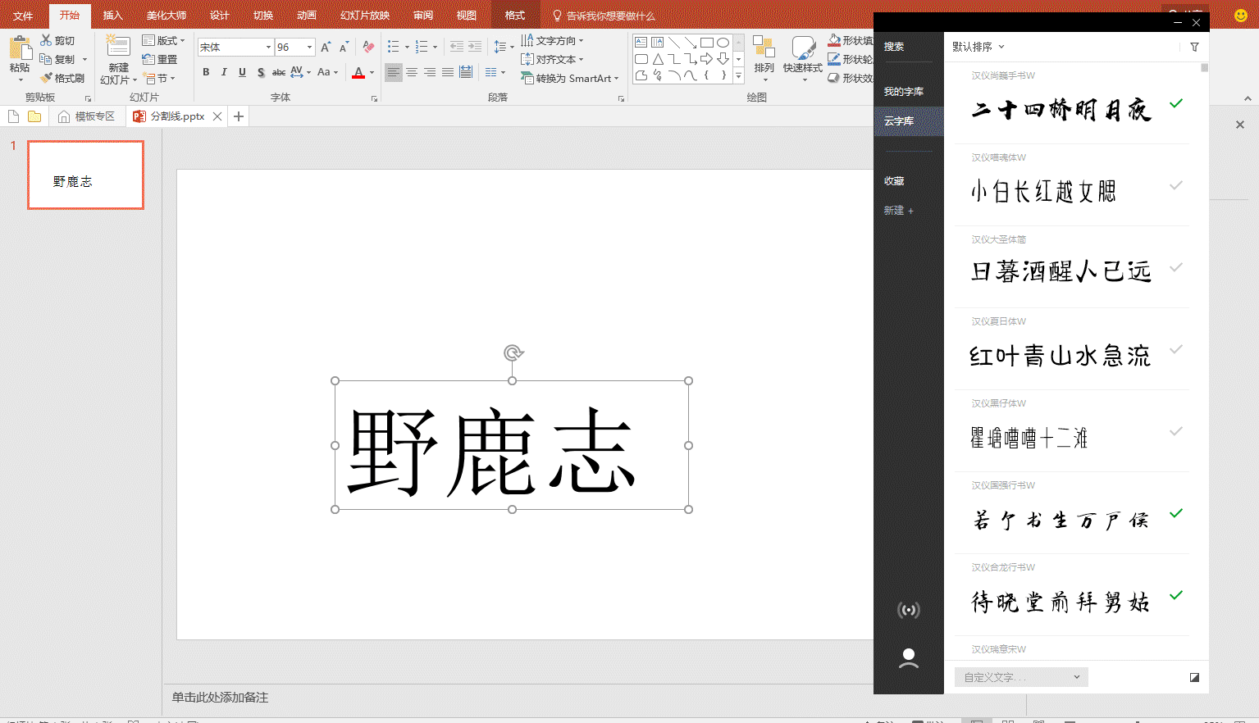1259x723 pixels.
Task: Click 新建 + in font panel
Action: click(x=898, y=211)
